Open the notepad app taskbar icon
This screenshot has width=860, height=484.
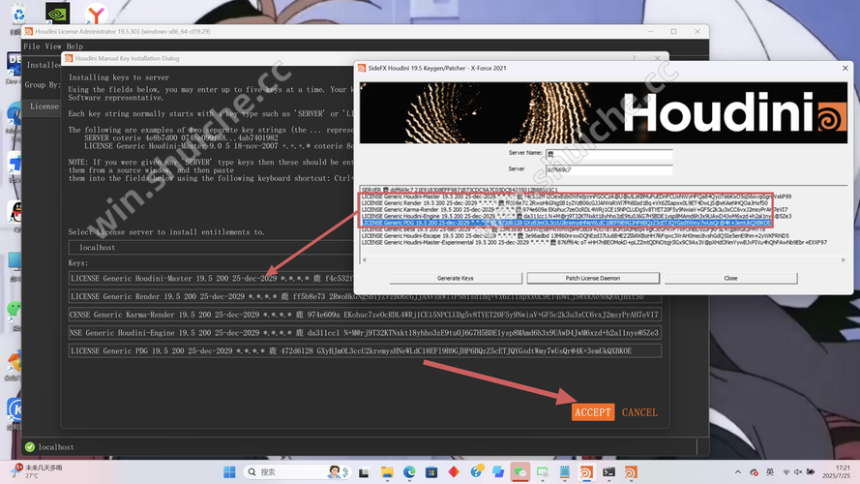pos(564,472)
